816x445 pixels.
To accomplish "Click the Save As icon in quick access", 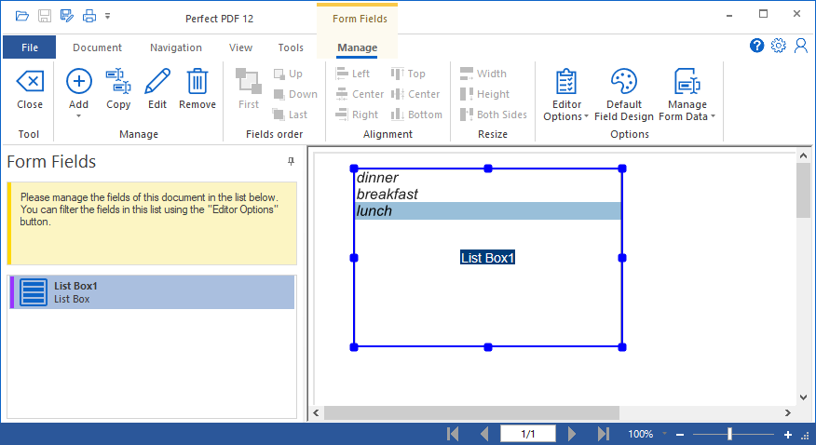I will [67, 16].
